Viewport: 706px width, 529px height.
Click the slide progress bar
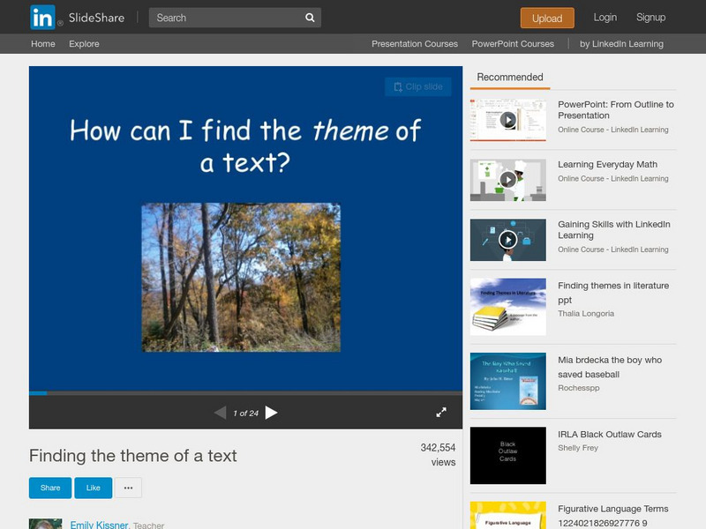click(x=245, y=393)
